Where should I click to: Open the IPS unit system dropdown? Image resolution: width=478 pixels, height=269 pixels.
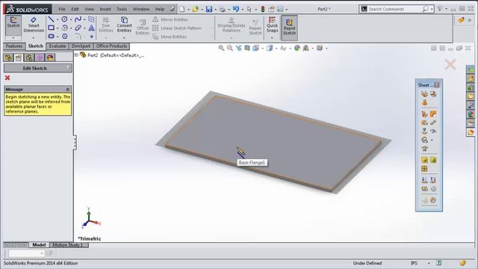click(x=428, y=263)
